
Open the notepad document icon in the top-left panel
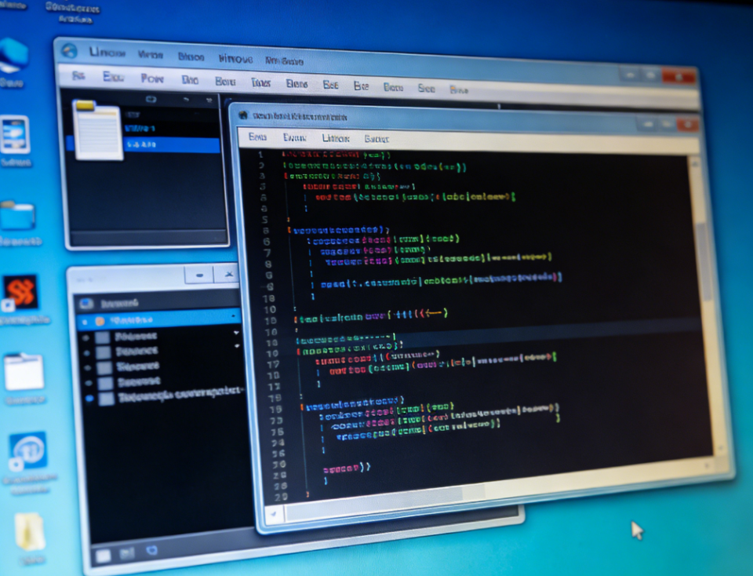(x=96, y=129)
